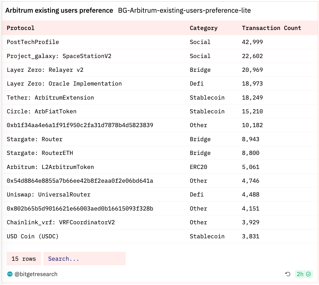Image resolution: width=319 pixels, height=285 pixels.
Task: Select the PostTechProfile protocol cell
Action: [x=33, y=42]
